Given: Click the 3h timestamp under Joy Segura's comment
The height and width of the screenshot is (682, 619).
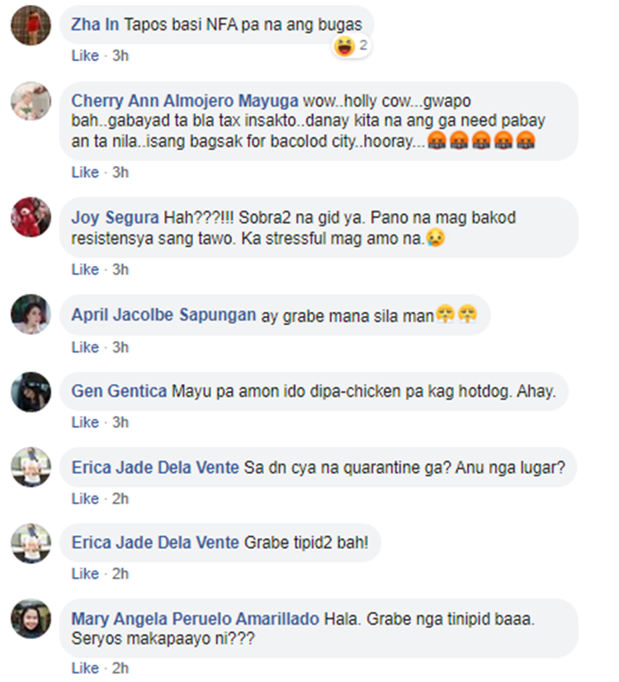Looking at the screenshot, I should 120,270.
